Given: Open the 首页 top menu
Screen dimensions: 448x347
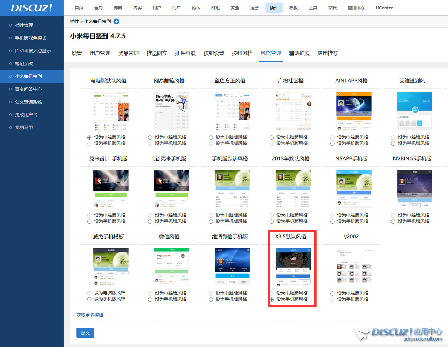Looking at the screenshot, I should coord(79,8).
